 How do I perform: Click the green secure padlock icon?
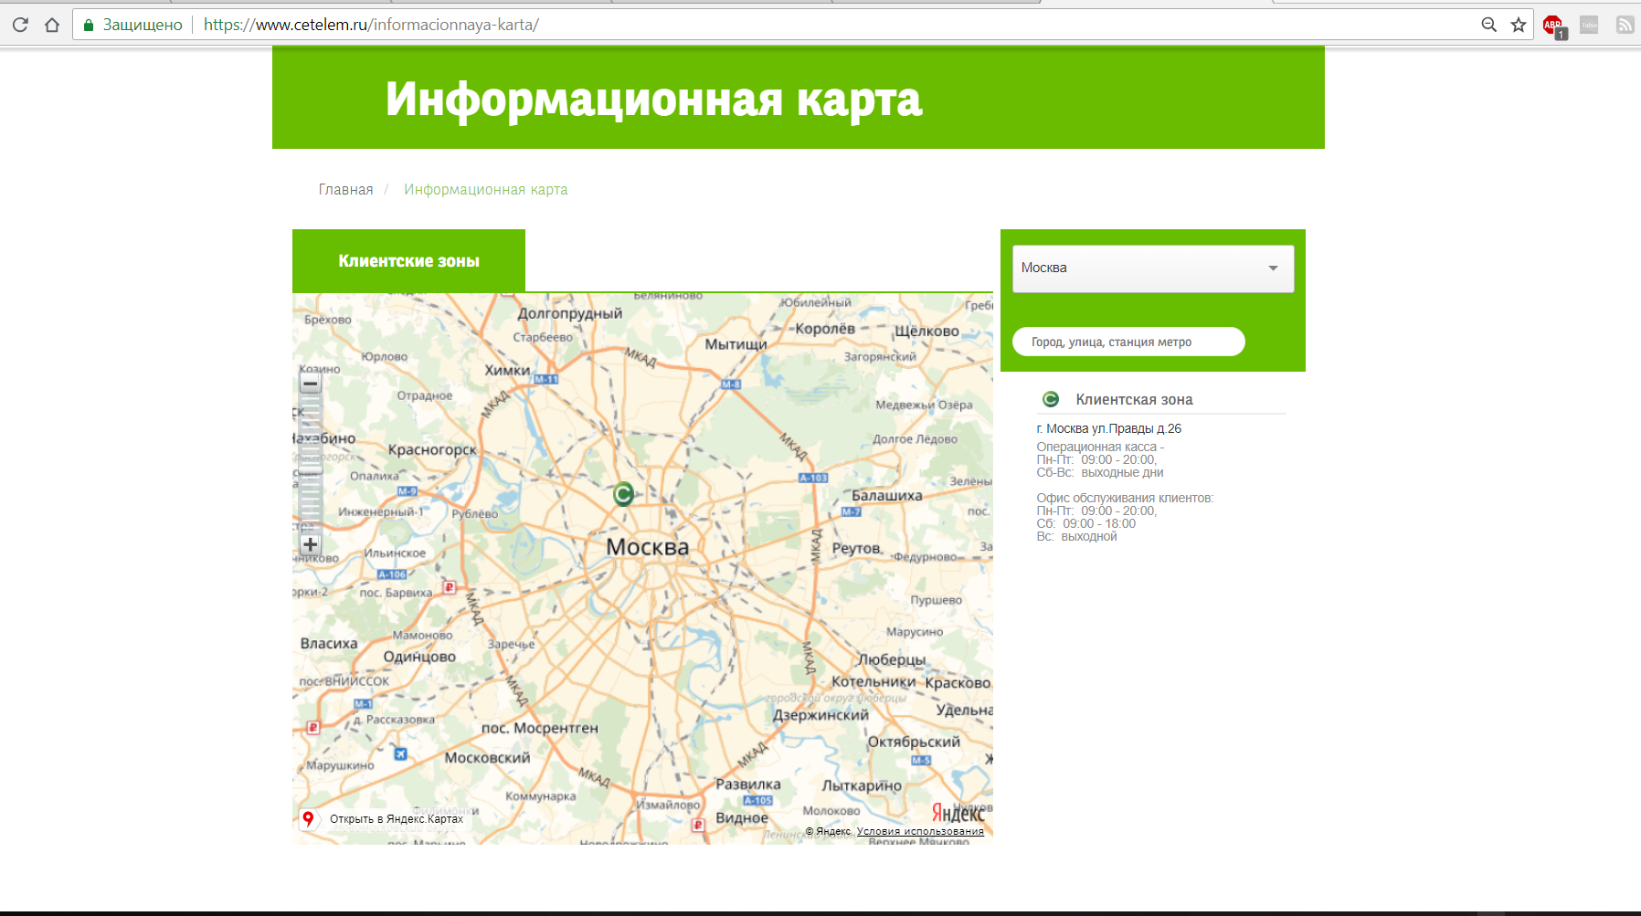coord(89,25)
